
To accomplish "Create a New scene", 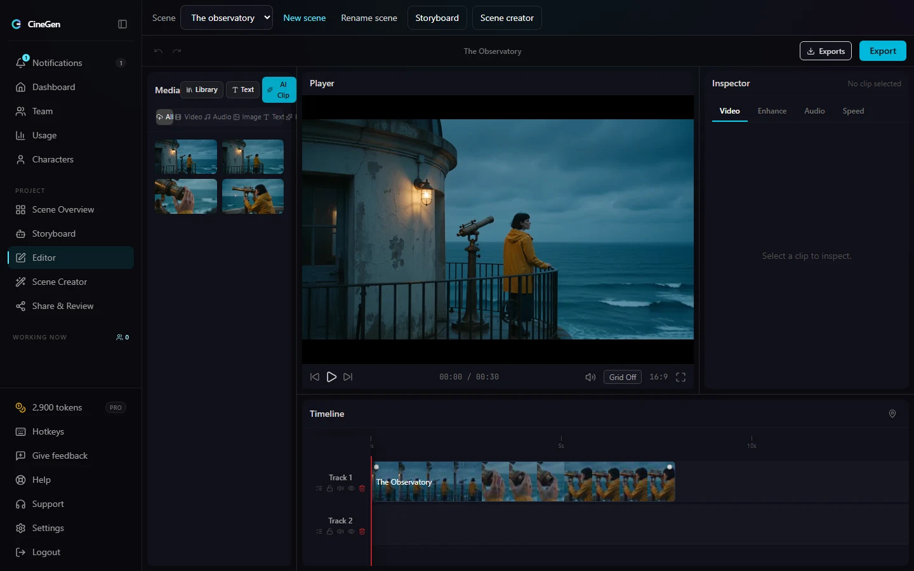I will pyautogui.click(x=305, y=18).
